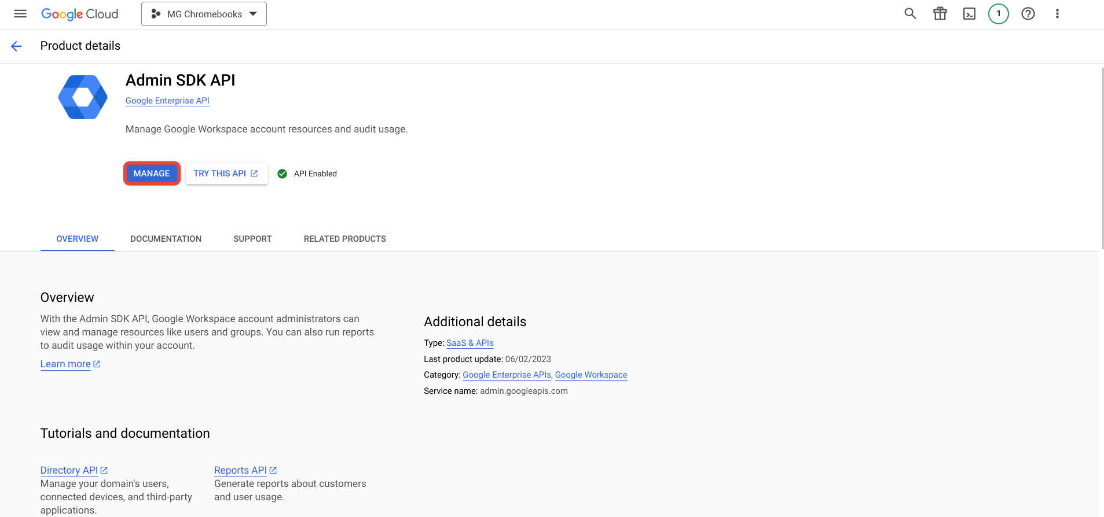Click the TRY THIS API button

click(226, 173)
